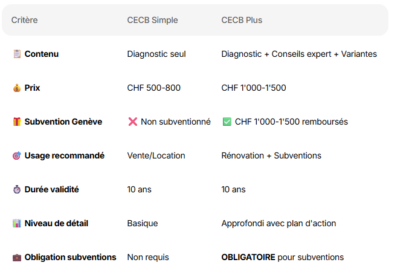Click the green checkmark before CHF remboursés
Image resolution: width=412 pixels, height=274 pixels.
tap(227, 122)
